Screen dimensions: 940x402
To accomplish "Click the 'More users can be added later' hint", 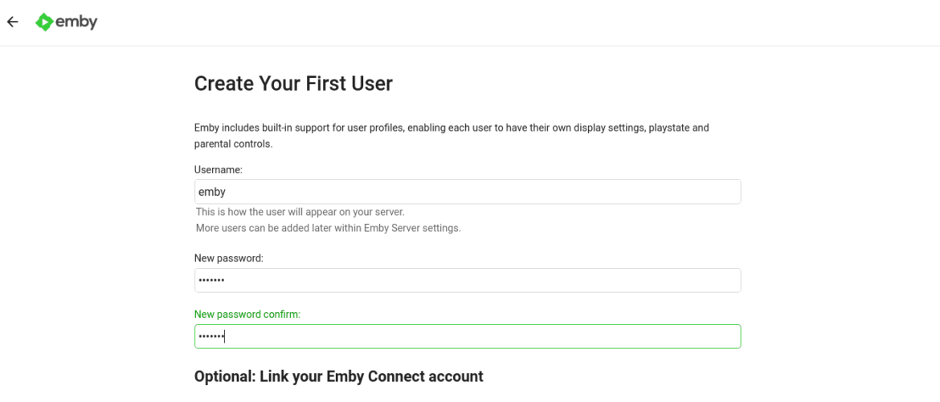I will 329,228.
